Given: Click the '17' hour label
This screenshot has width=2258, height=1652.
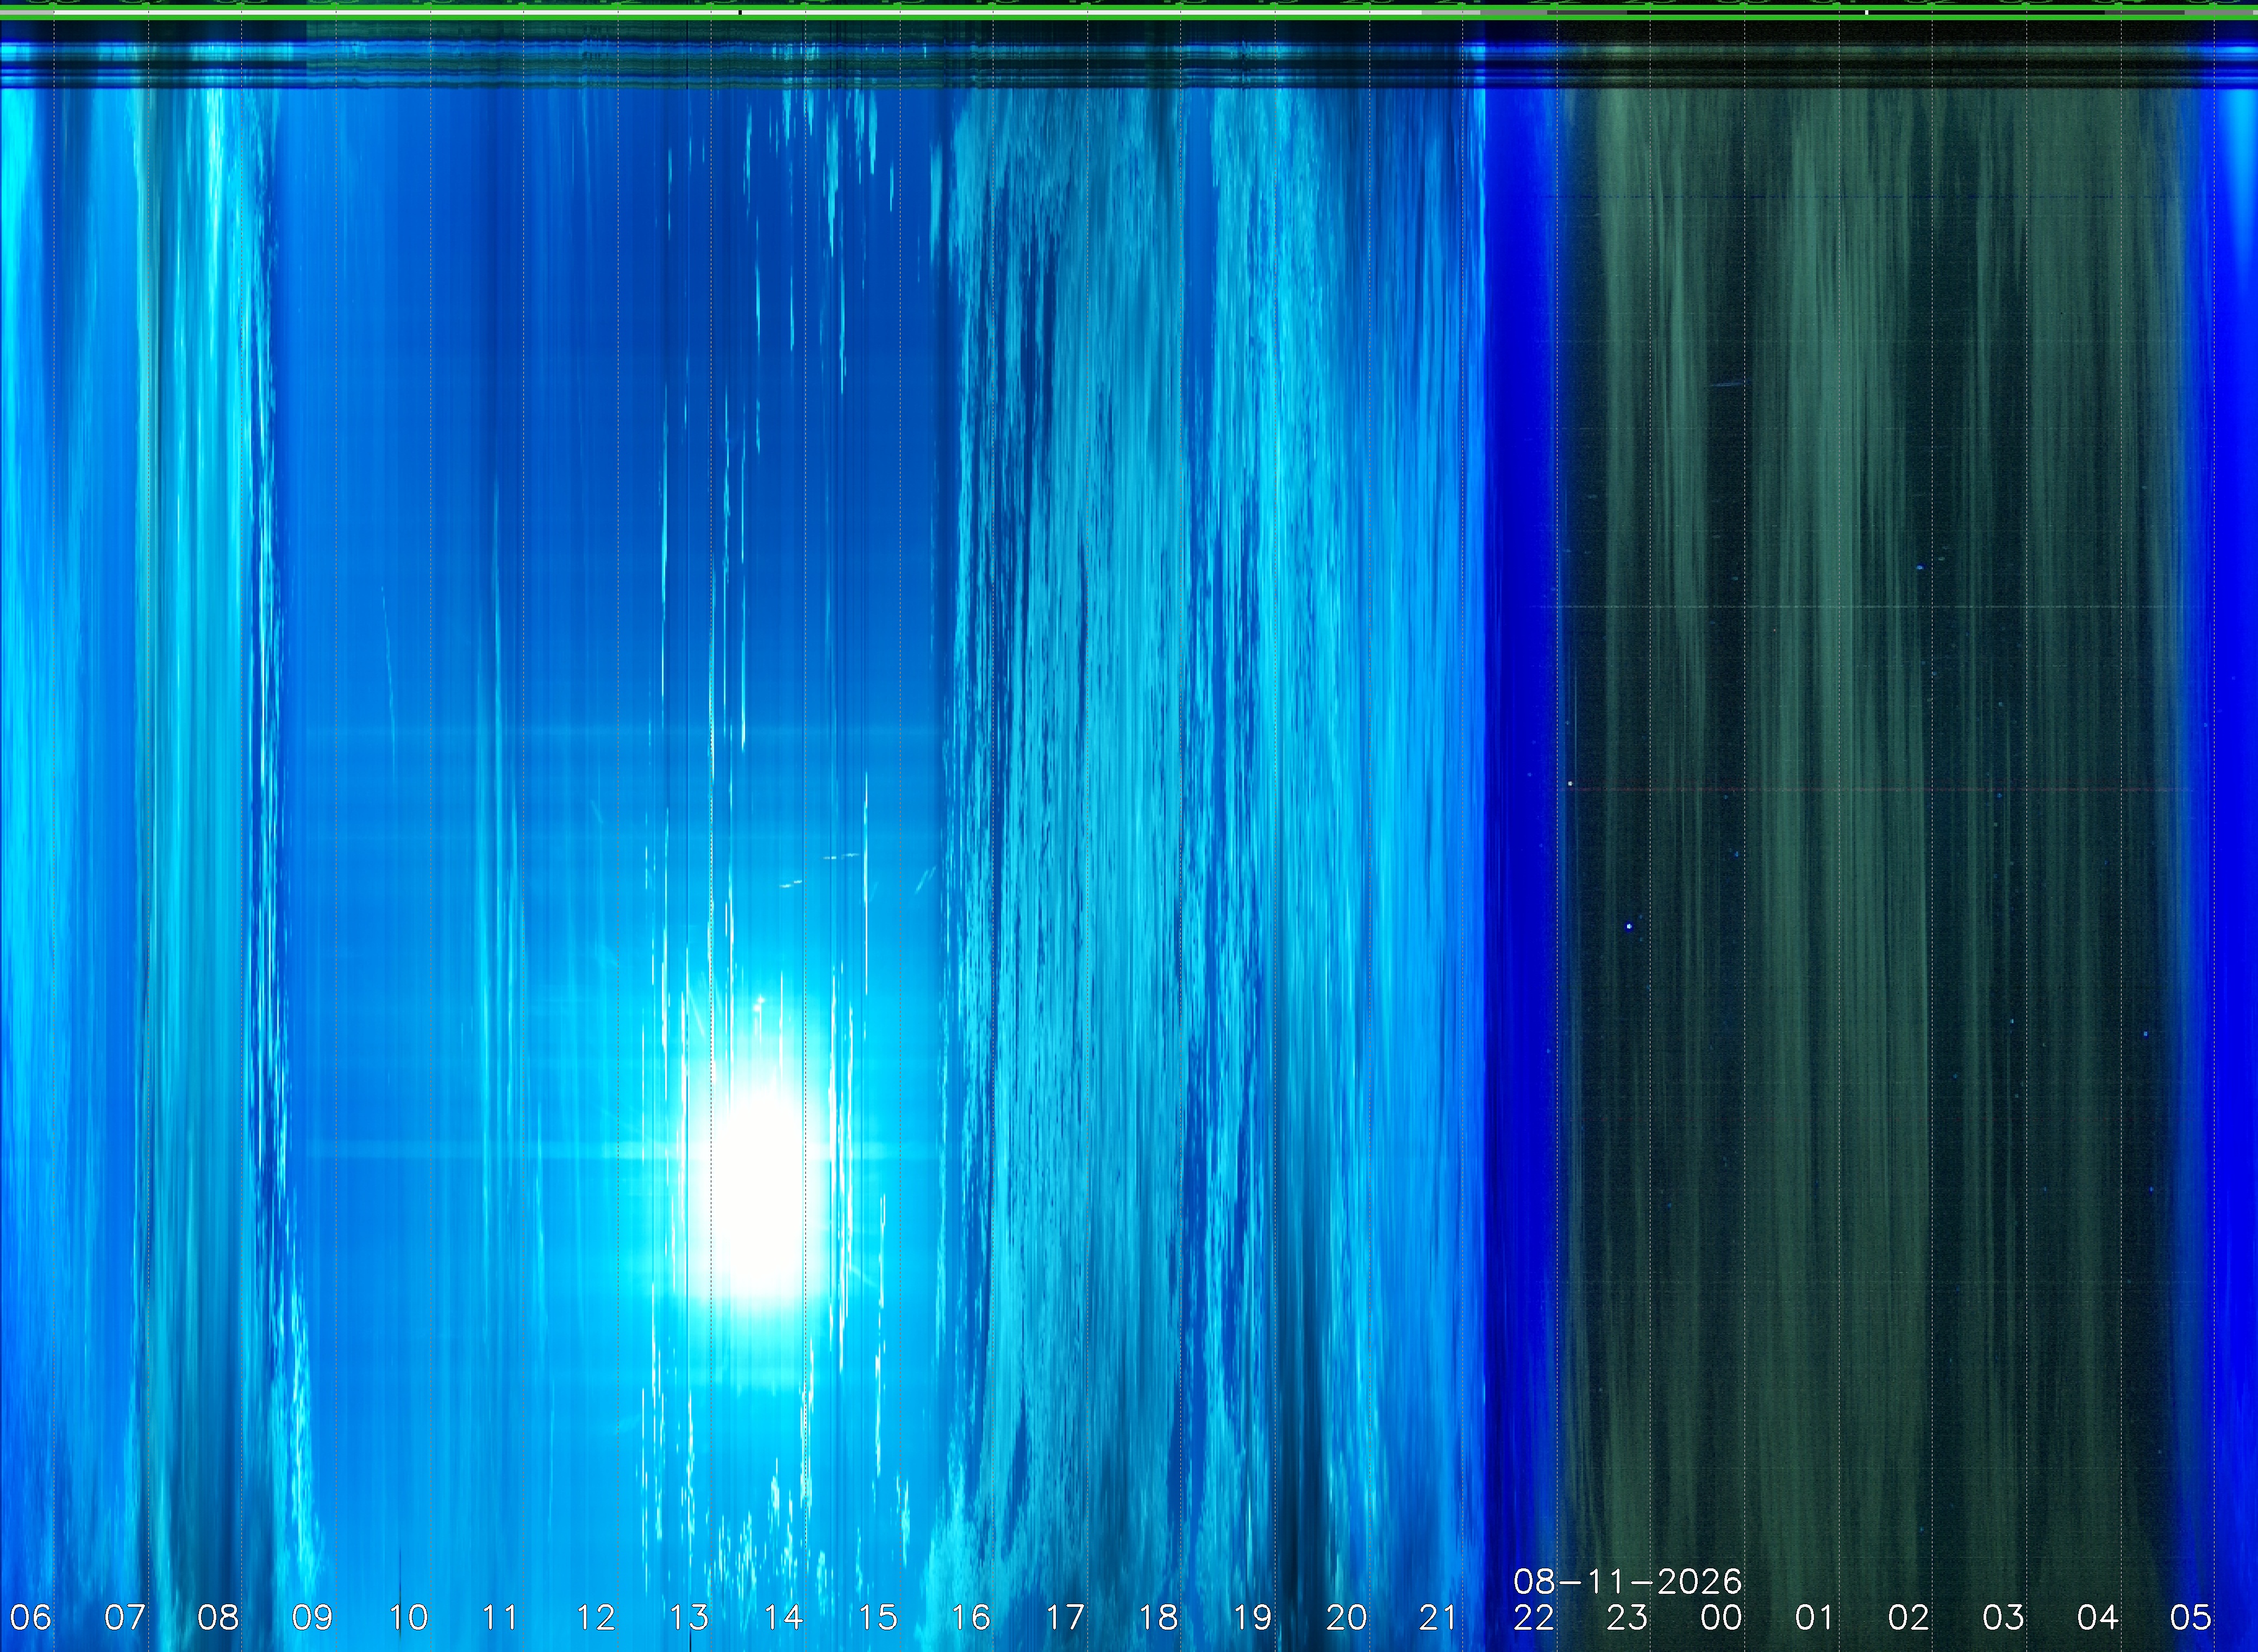Looking at the screenshot, I should click(1065, 1617).
